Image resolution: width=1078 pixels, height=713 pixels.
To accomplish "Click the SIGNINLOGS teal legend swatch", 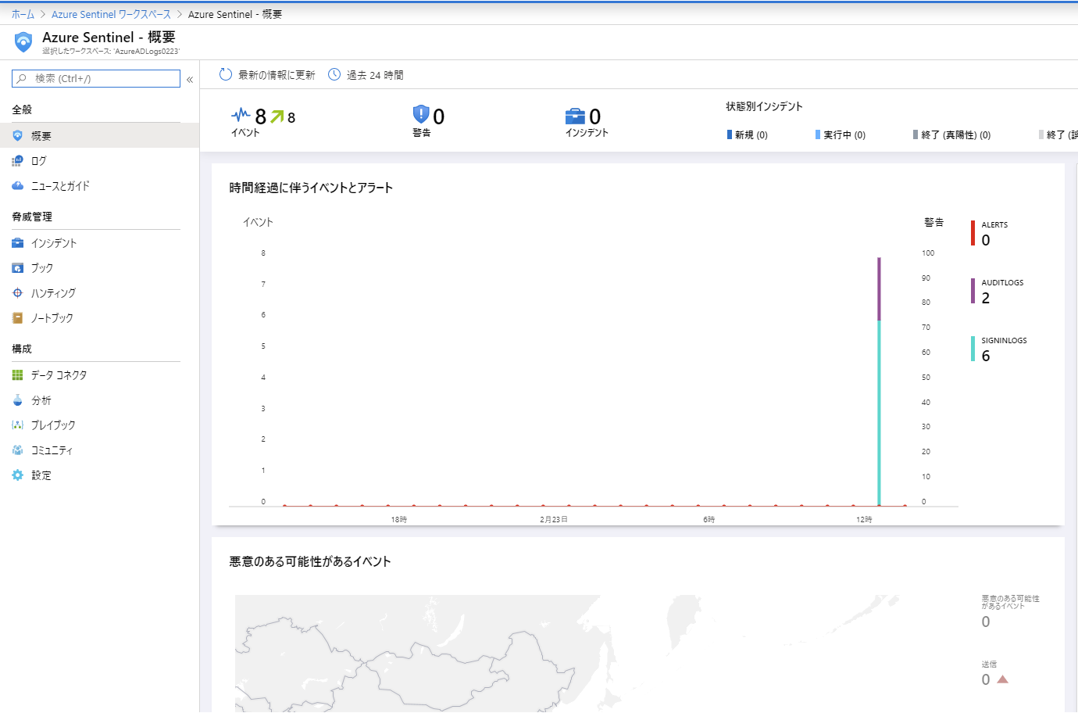I will pos(973,349).
